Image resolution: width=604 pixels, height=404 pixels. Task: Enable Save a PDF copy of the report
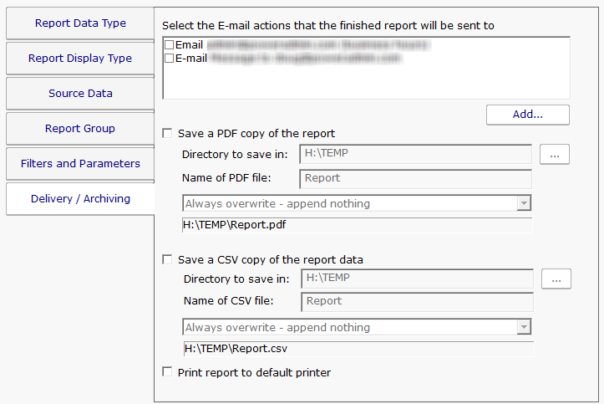168,133
